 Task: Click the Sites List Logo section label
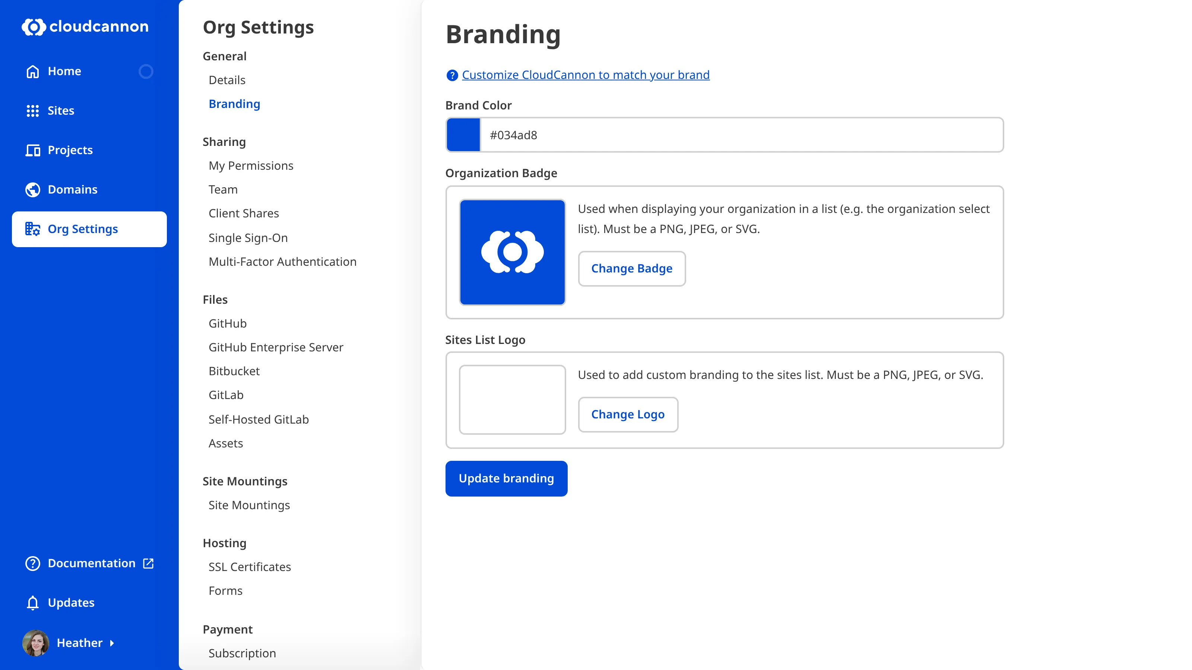[x=485, y=340]
